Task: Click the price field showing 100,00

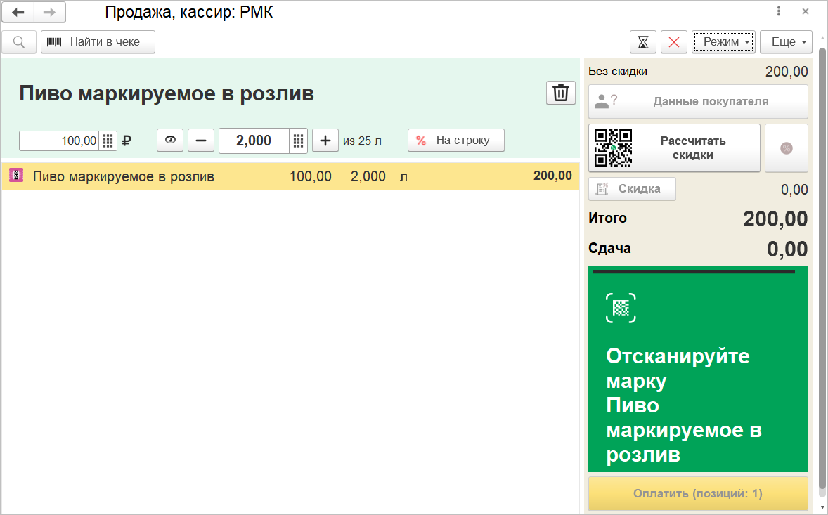Action: click(x=59, y=141)
